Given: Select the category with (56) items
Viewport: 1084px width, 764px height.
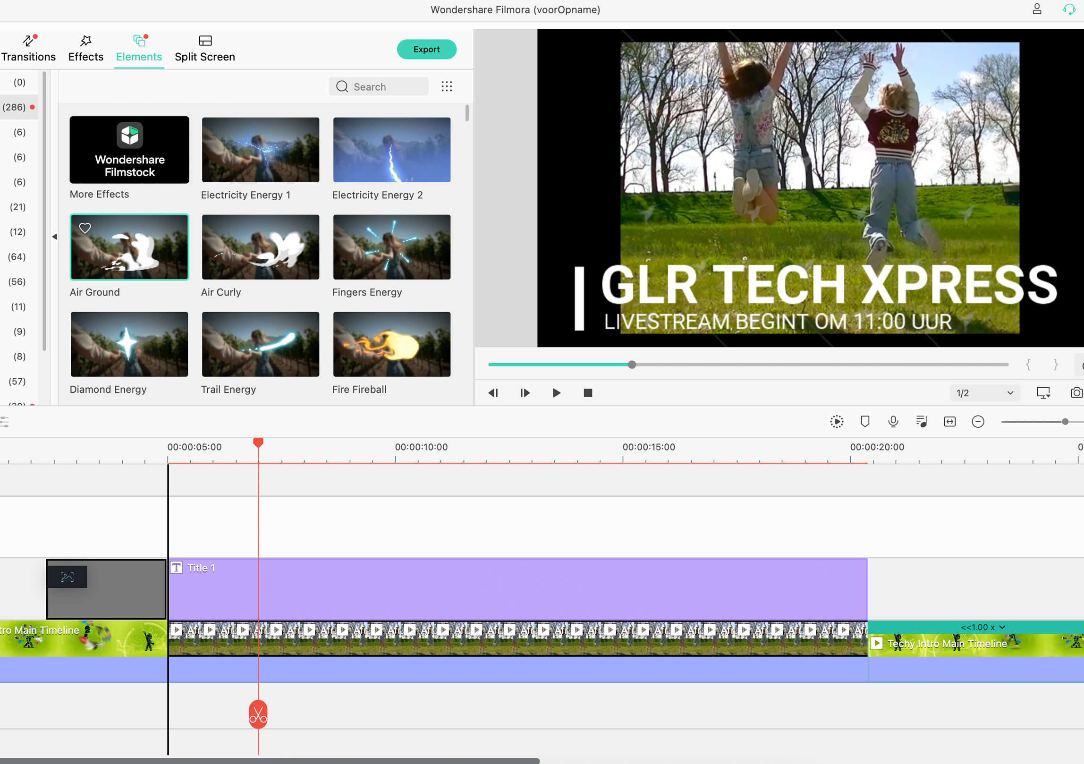Looking at the screenshot, I should click(17, 282).
